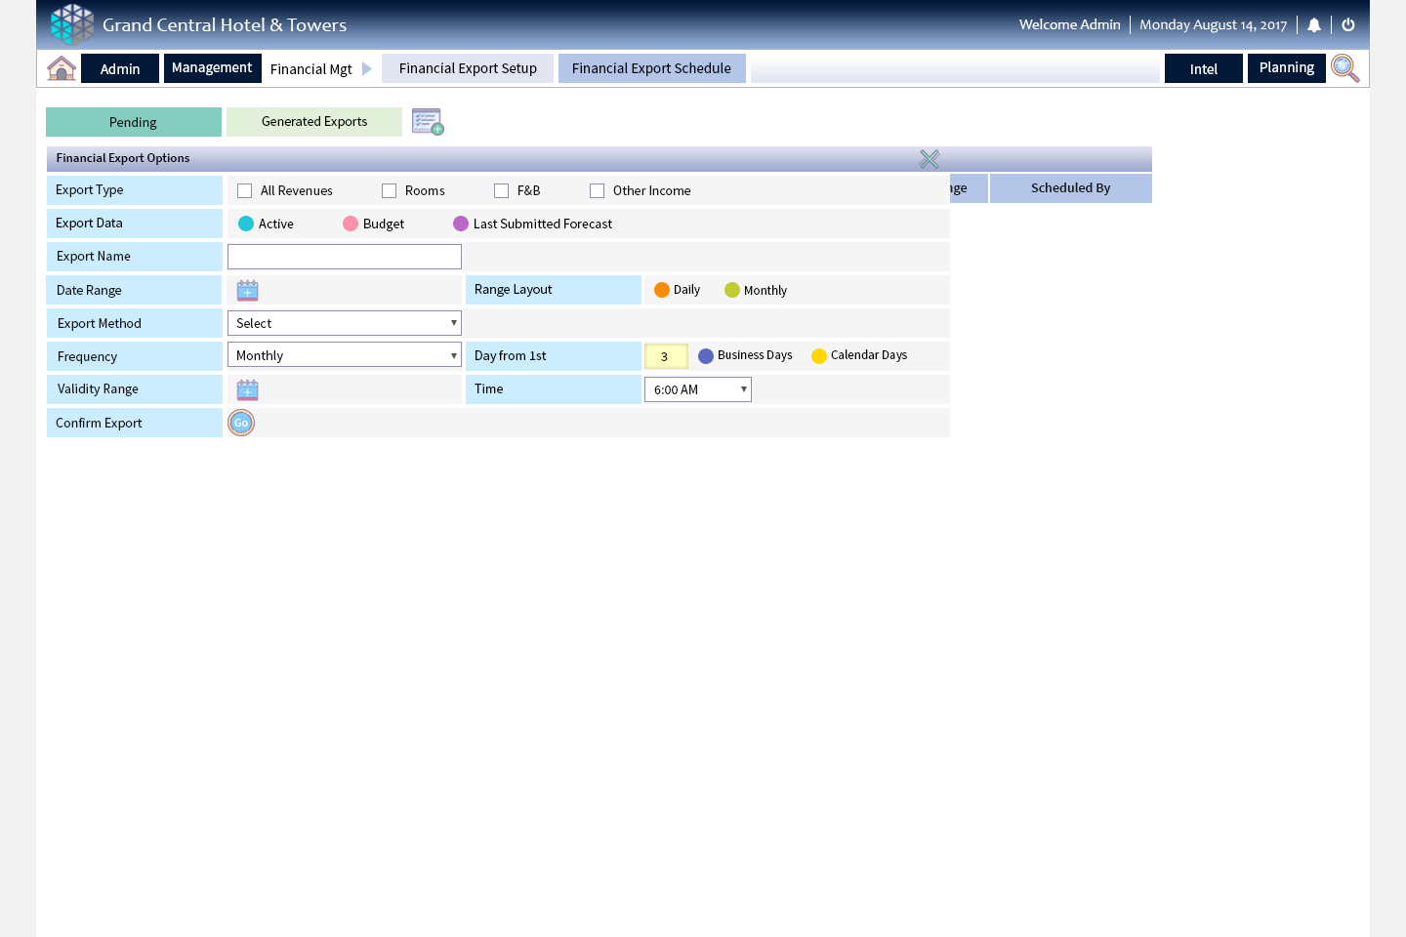
Task: Select the Budget export data option
Action: coord(351,224)
